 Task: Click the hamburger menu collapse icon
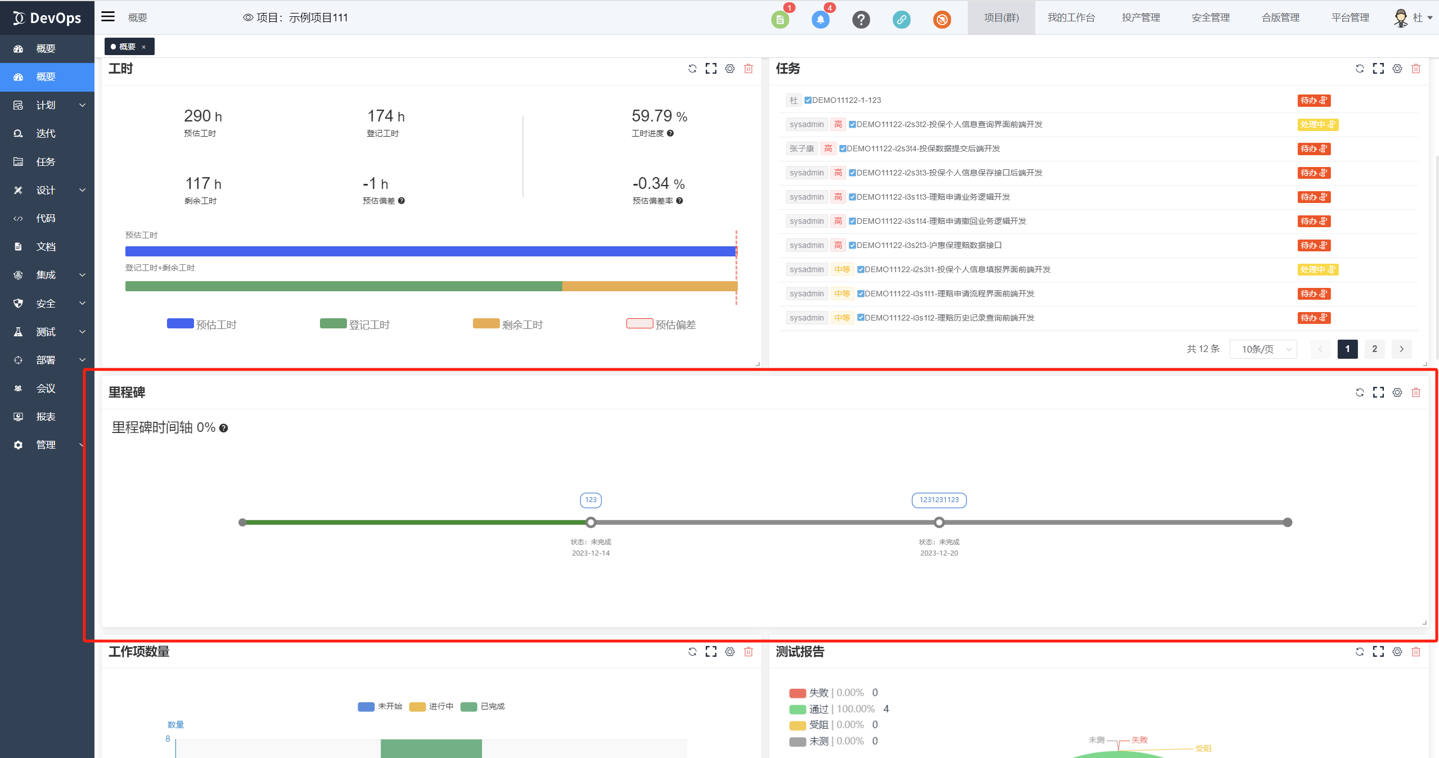tap(108, 17)
